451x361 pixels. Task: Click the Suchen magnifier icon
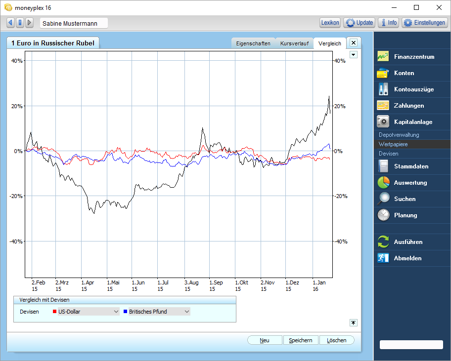383,199
